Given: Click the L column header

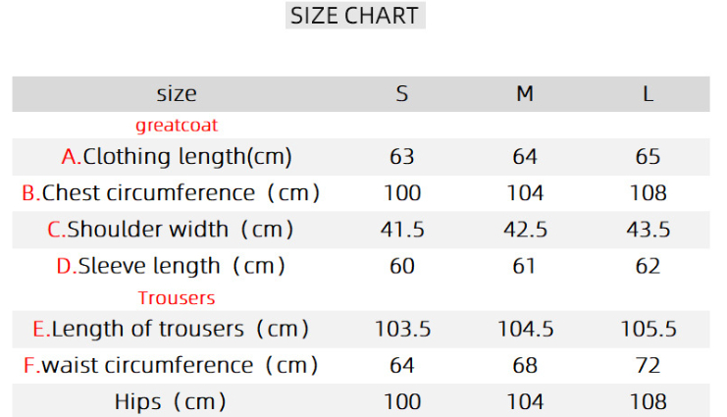Looking at the screenshot, I should tap(648, 94).
